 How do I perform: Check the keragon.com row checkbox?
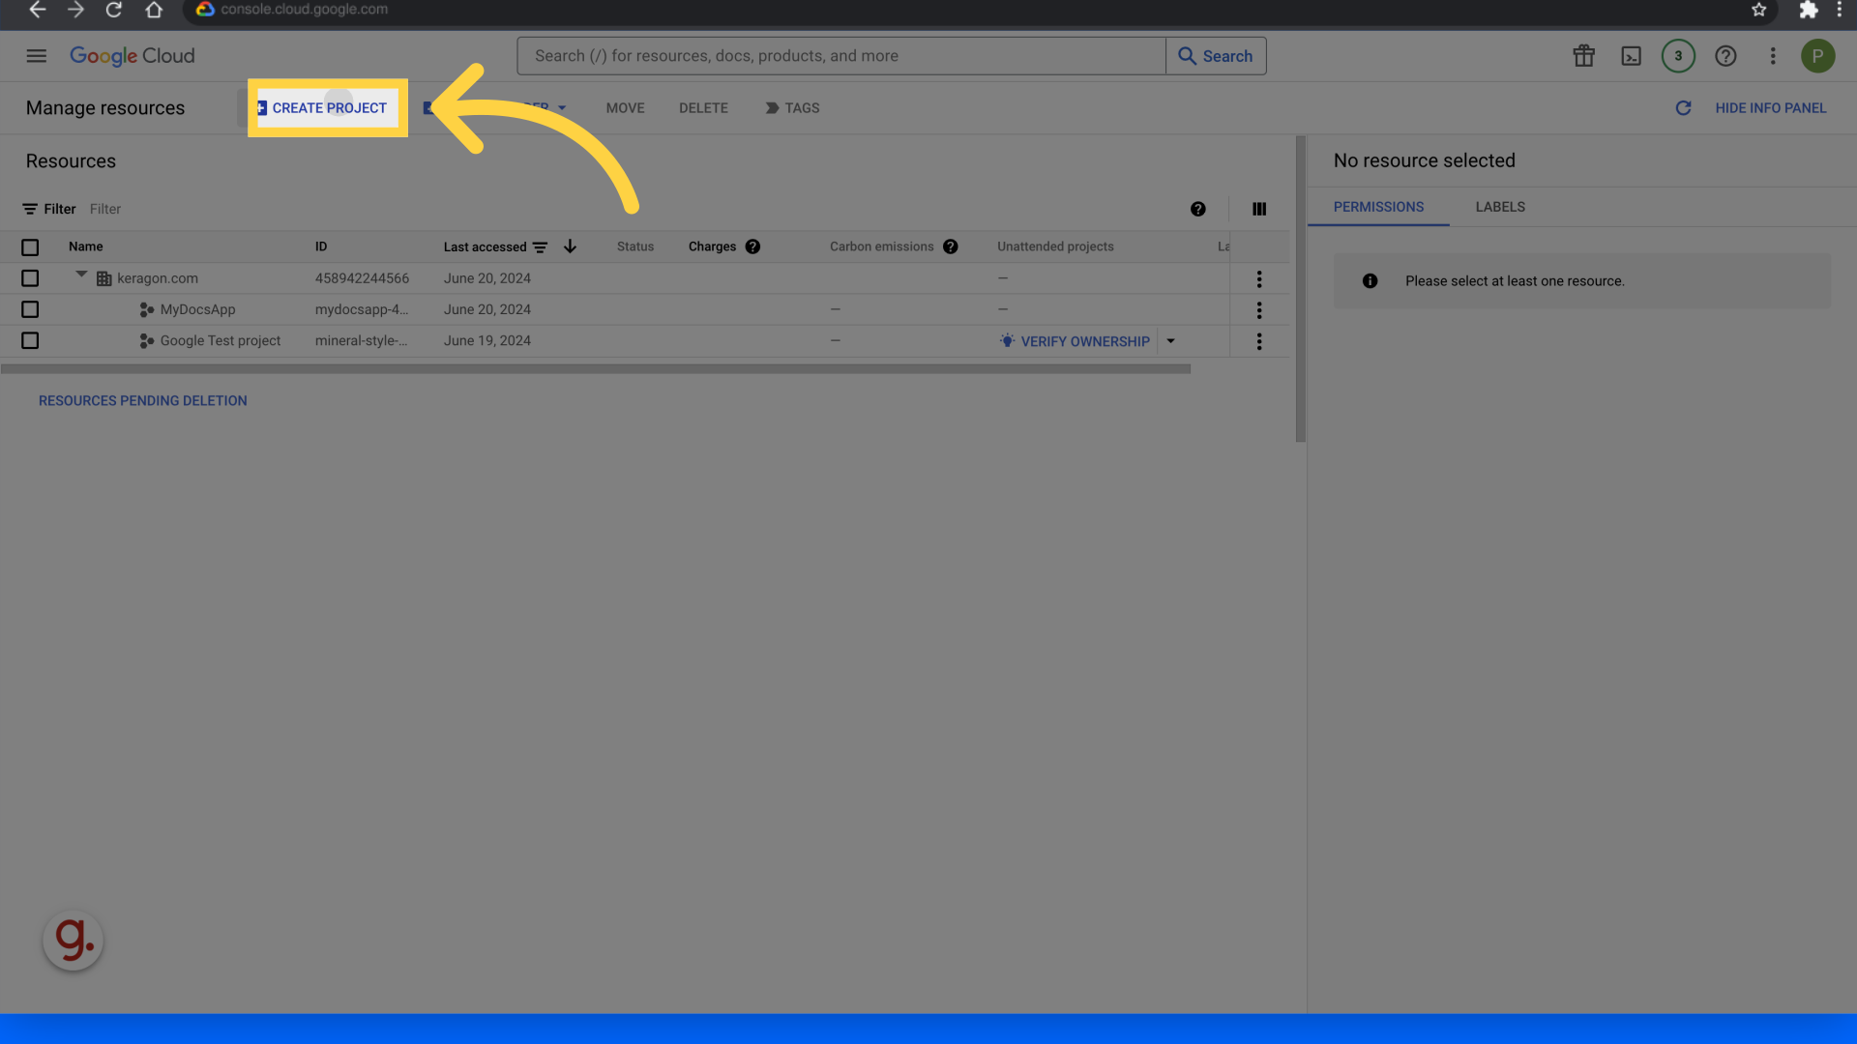tap(30, 278)
